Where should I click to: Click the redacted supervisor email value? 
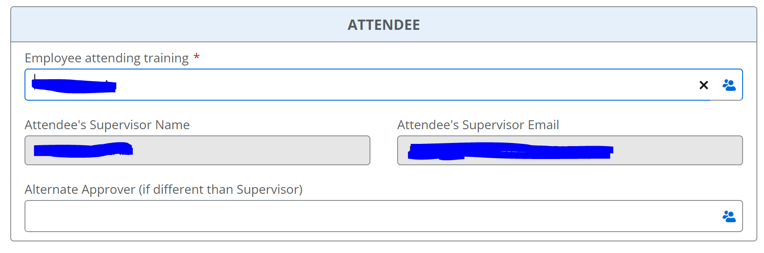(510, 151)
